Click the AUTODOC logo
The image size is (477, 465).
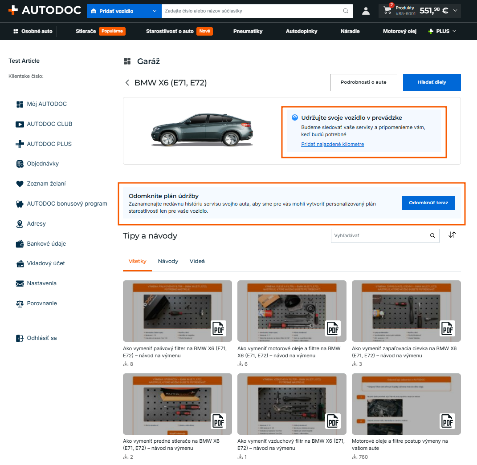coord(45,10)
